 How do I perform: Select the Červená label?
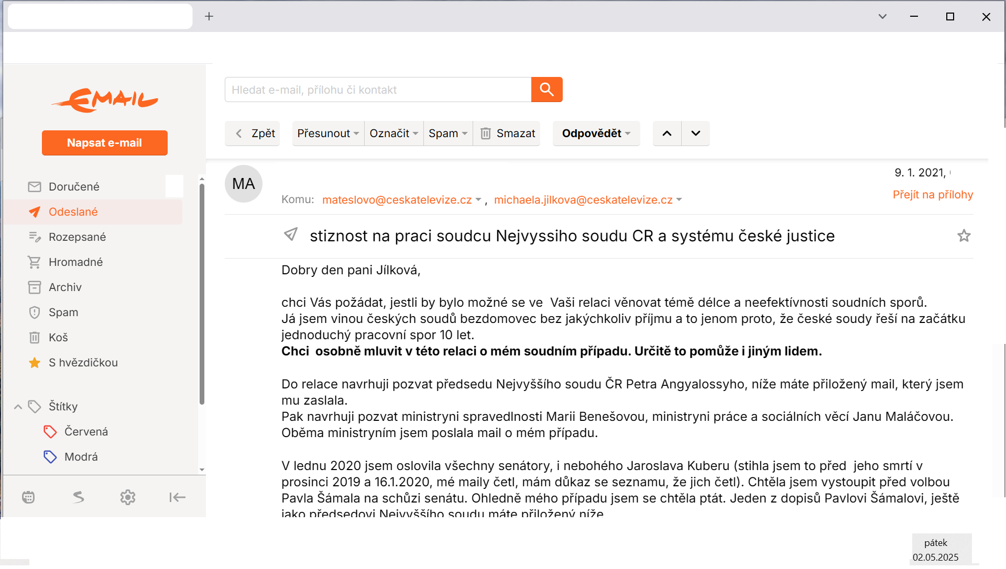click(x=86, y=432)
